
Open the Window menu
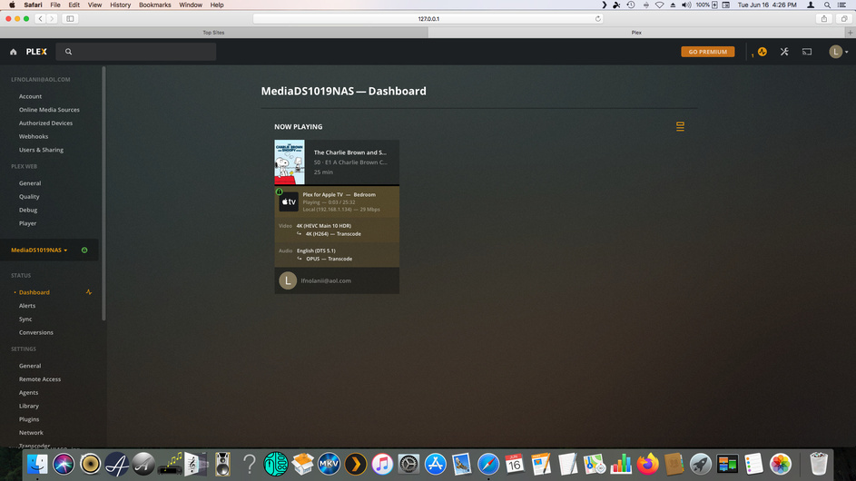point(191,5)
